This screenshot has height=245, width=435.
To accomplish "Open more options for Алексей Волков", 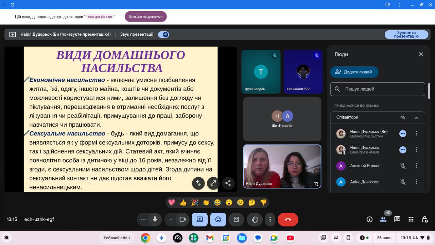I will 416,166.
